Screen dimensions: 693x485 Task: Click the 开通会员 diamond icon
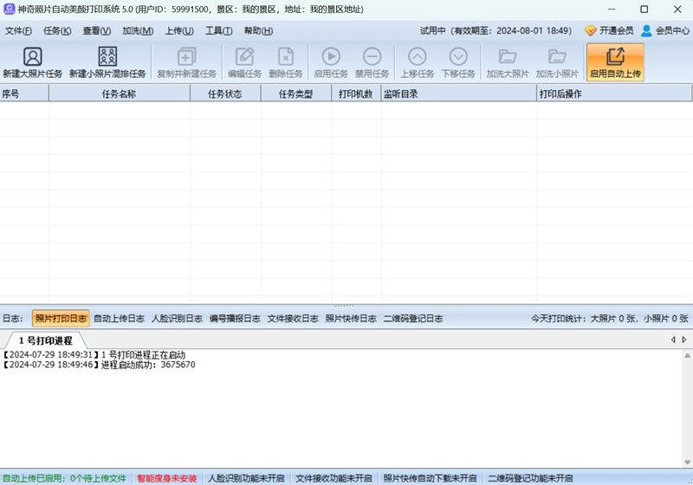591,30
